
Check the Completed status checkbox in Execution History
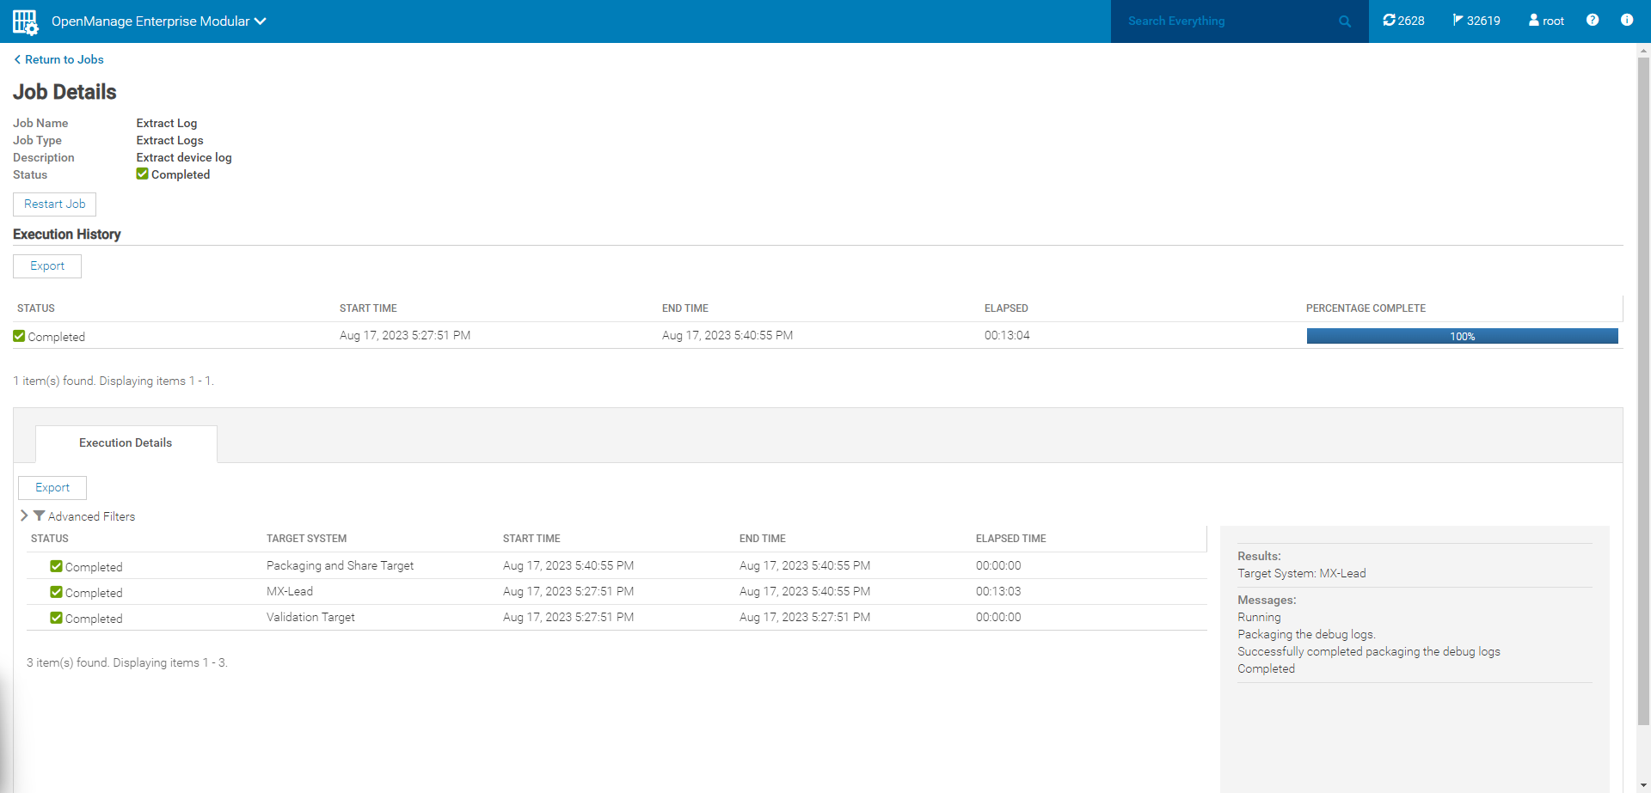(x=18, y=335)
